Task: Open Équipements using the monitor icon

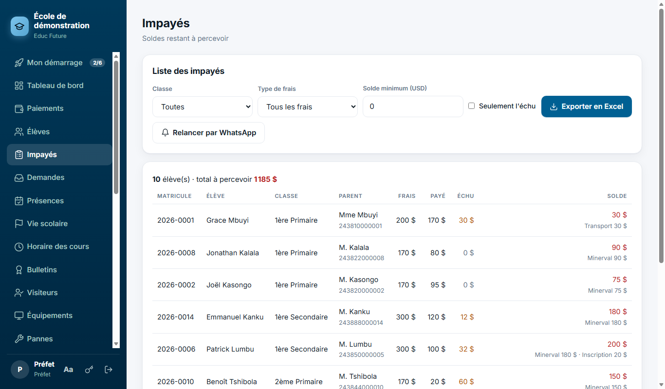Action: coord(19,316)
